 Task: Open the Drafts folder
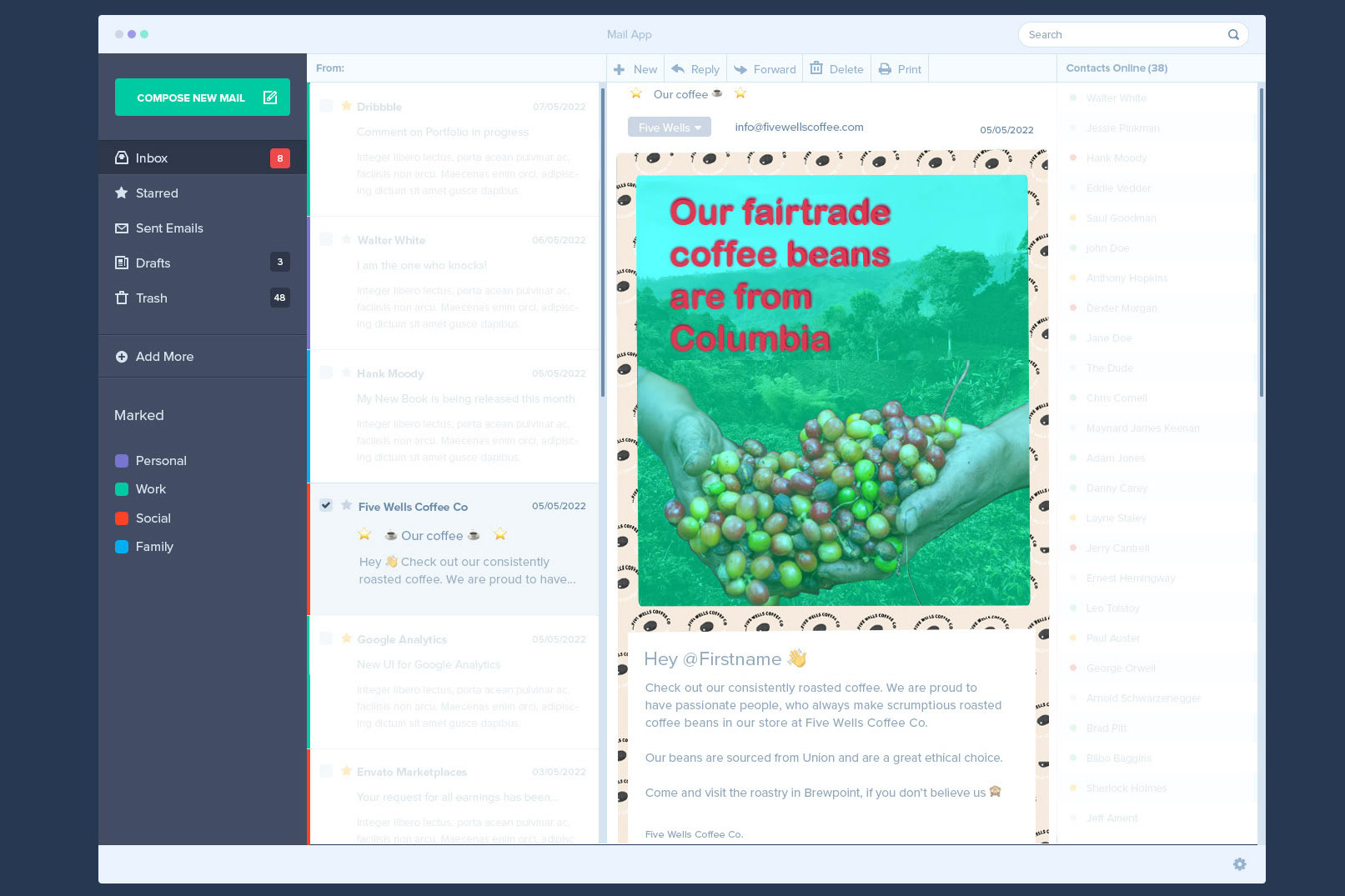coord(203,263)
